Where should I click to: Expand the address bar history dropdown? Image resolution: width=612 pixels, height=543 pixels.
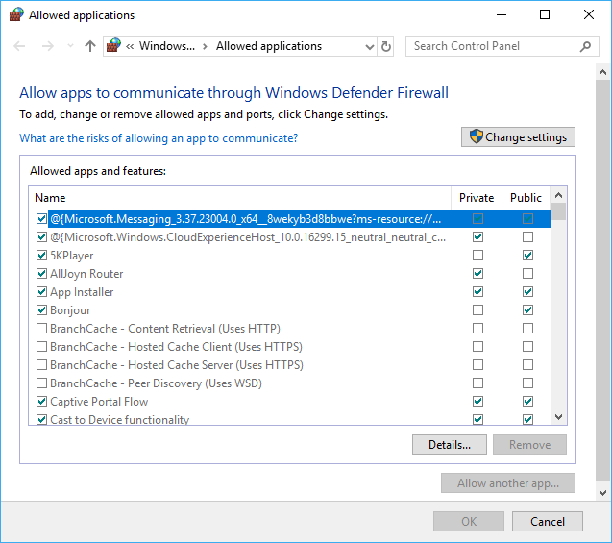coord(369,47)
